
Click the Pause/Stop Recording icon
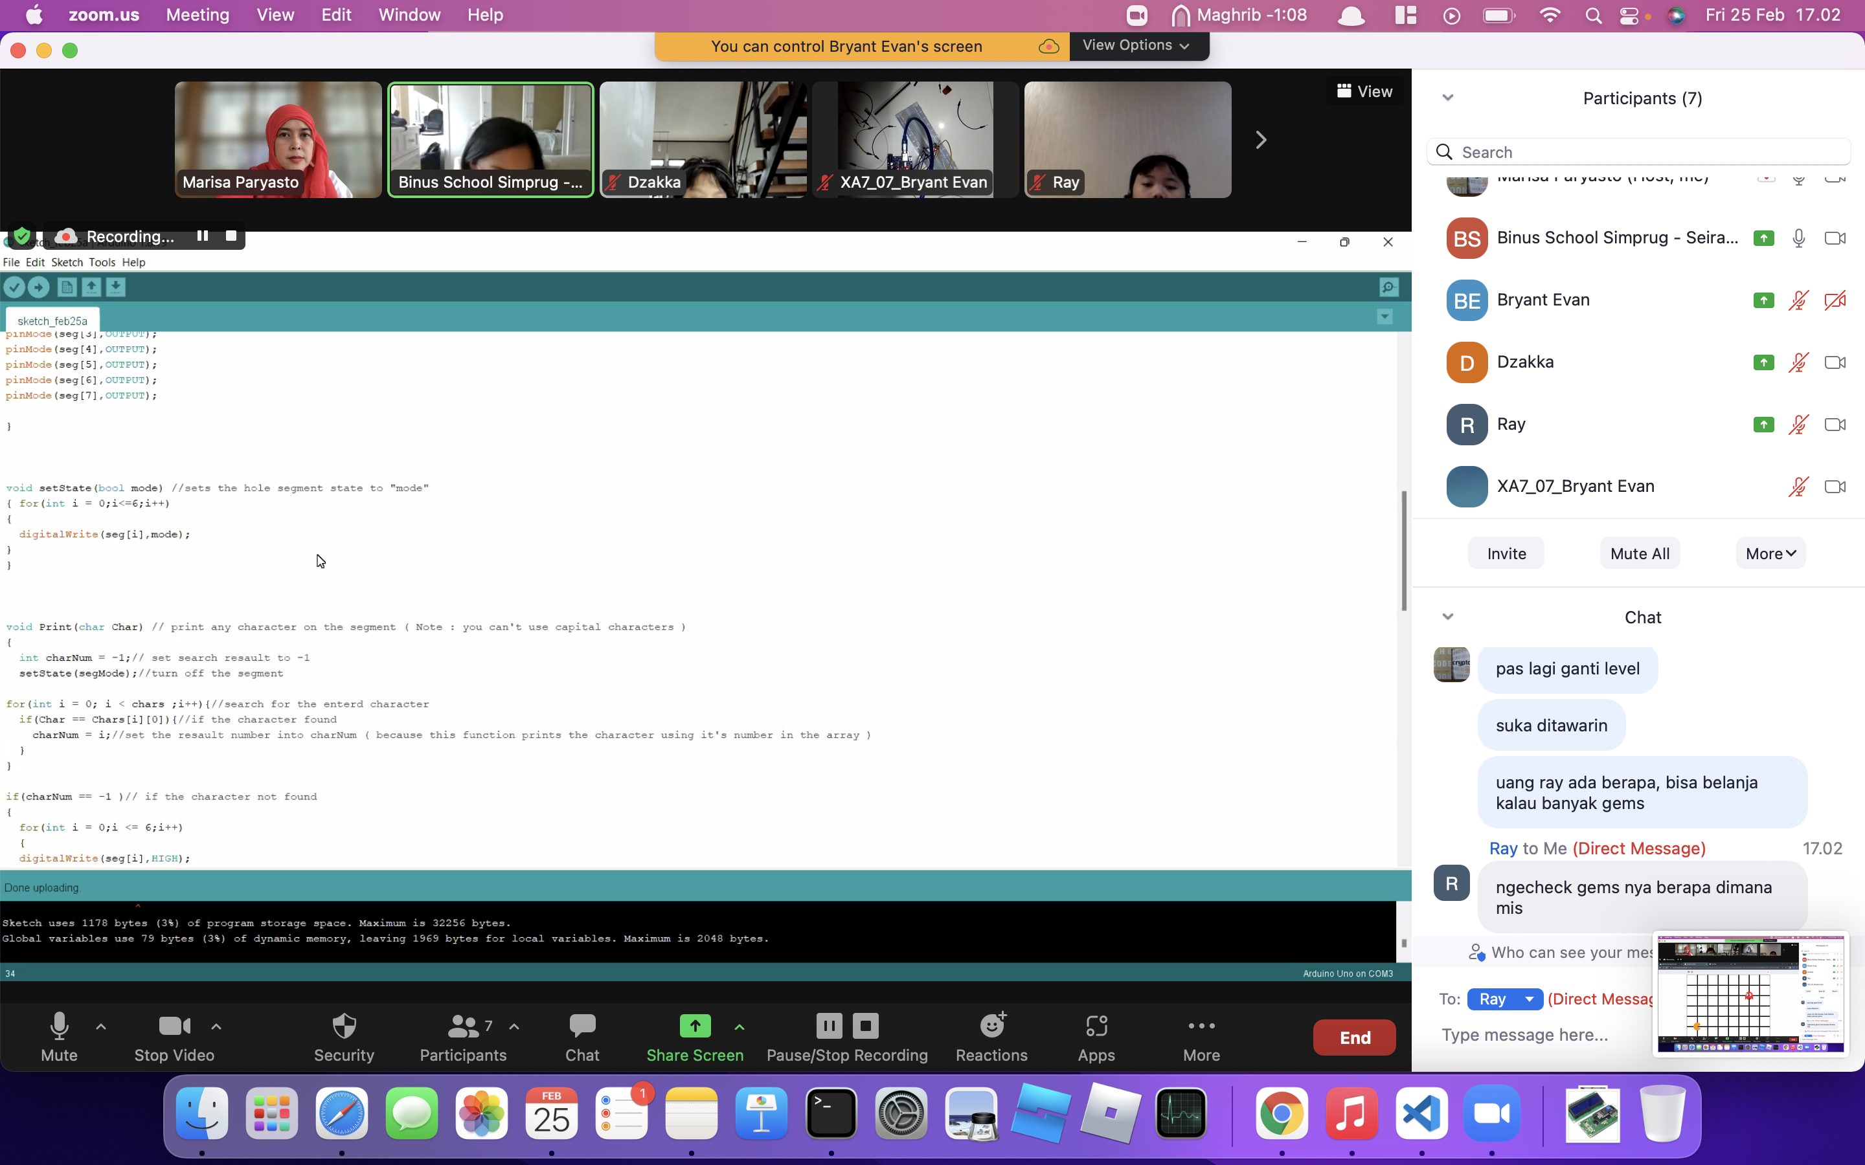coord(844,1037)
